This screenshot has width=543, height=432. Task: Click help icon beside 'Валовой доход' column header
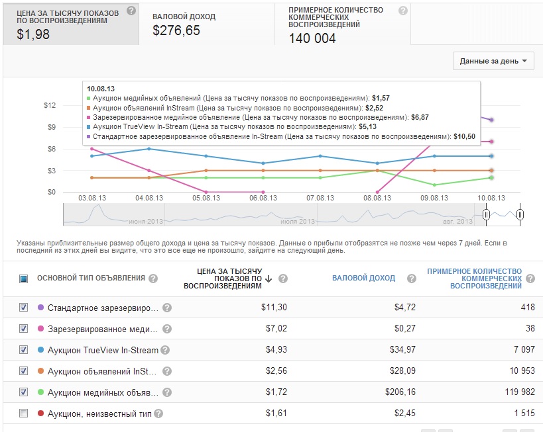(411, 279)
